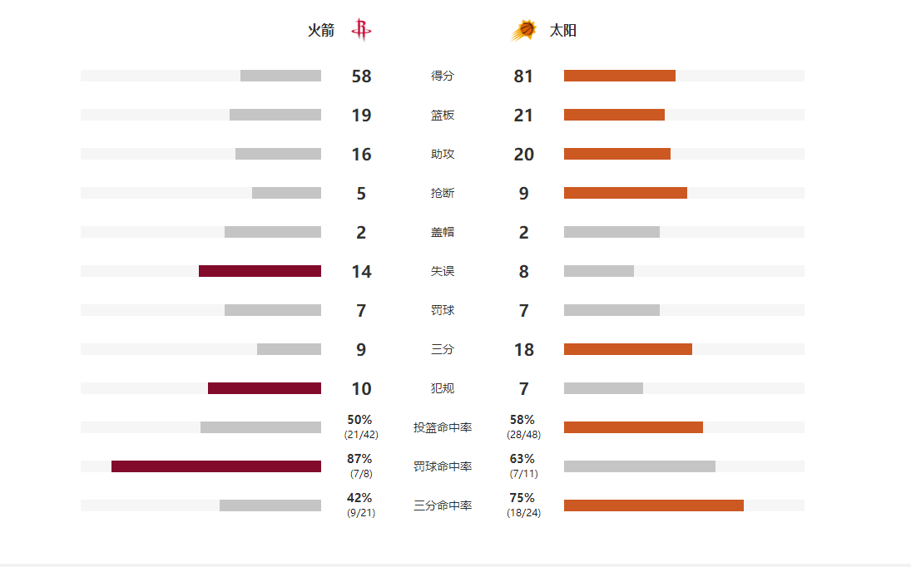Select the 投篮命中率 stat label

443,427
